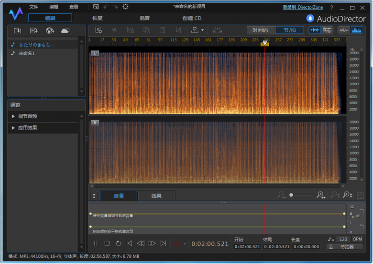Click the spectral frequency view icon
373x264 pixels.
point(356,30)
